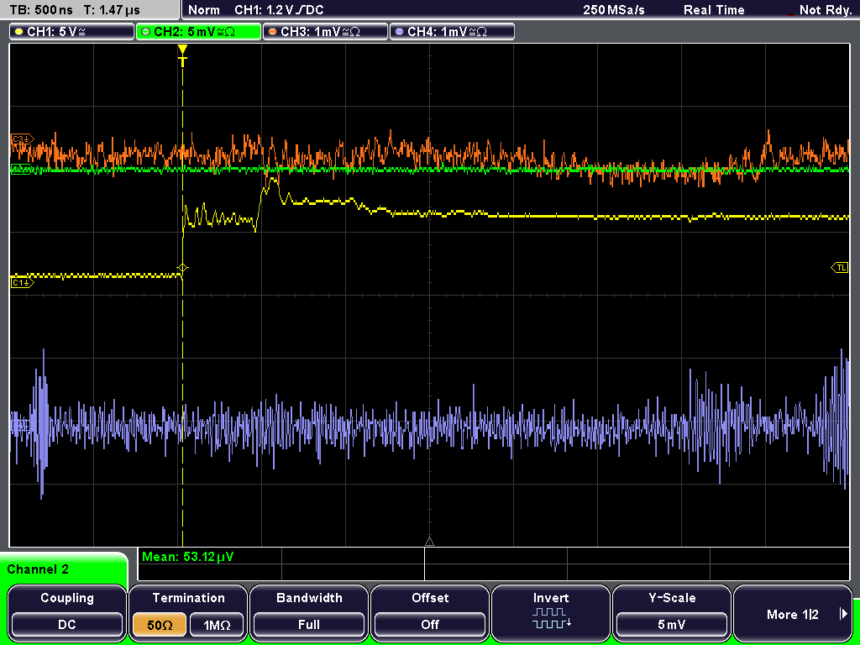Select the CH3: 1 mV channel tab

pos(325,32)
